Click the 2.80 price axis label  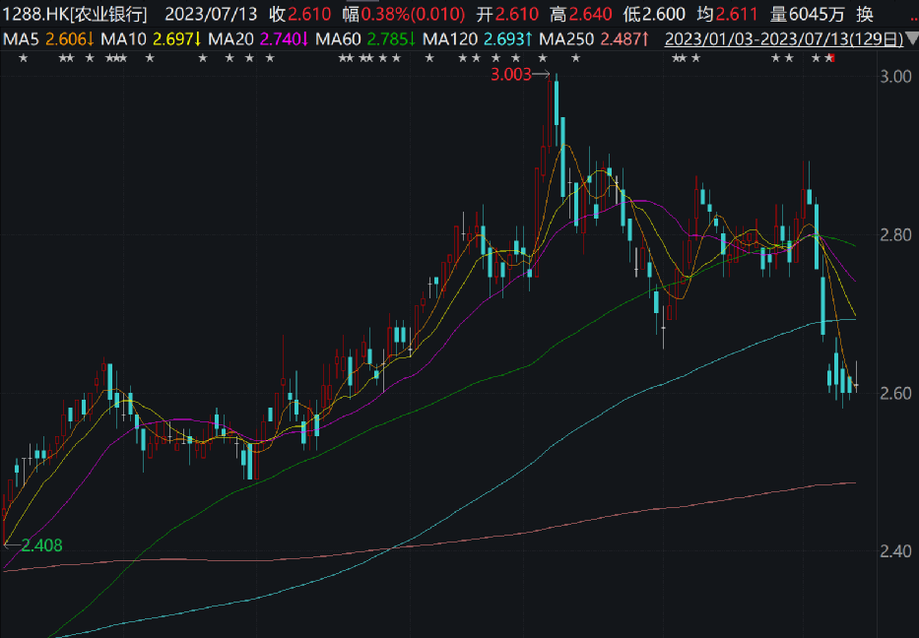coord(895,235)
